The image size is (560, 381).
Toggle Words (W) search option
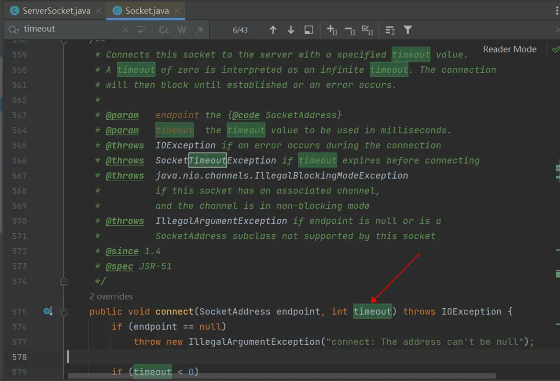(x=182, y=30)
